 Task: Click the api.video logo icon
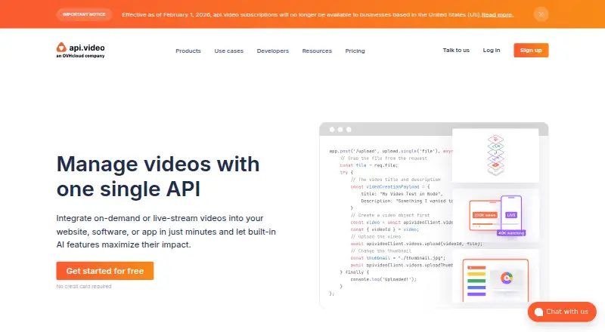(61, 48)
